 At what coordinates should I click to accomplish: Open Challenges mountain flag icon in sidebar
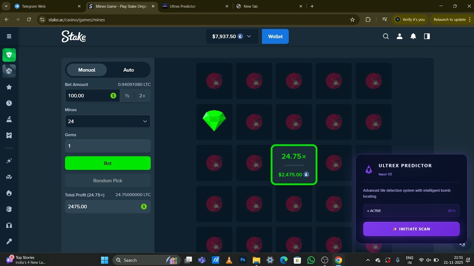[9, 119]
